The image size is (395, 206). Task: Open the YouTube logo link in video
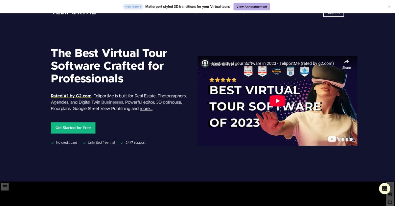coord(341,139)
